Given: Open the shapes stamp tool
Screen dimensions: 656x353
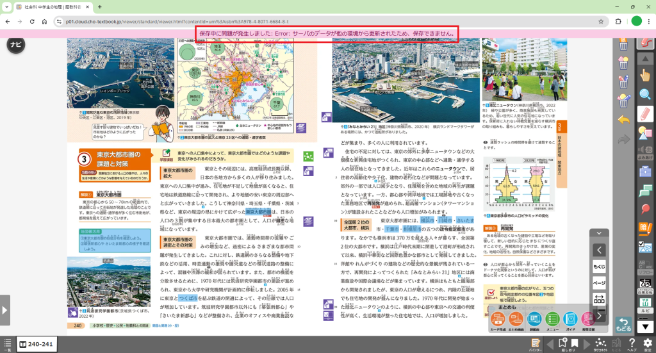Looking at the screenshot, I should (645, 133).
